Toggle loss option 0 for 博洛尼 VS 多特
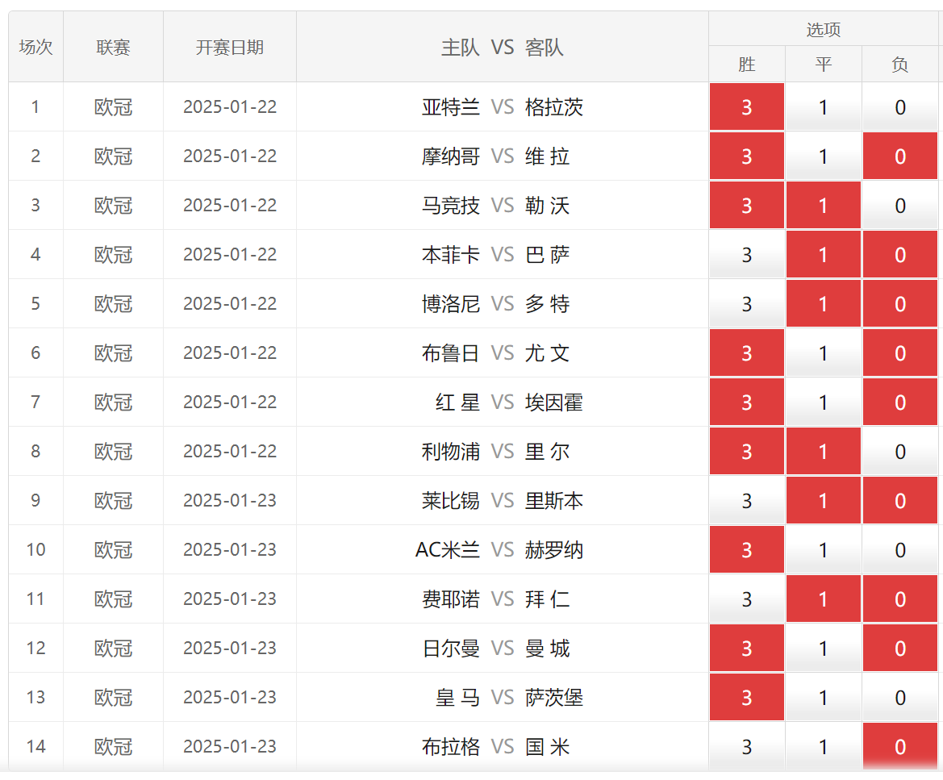Image resolution: width=943 pixels, height=780 pixels. click(899, 304)
